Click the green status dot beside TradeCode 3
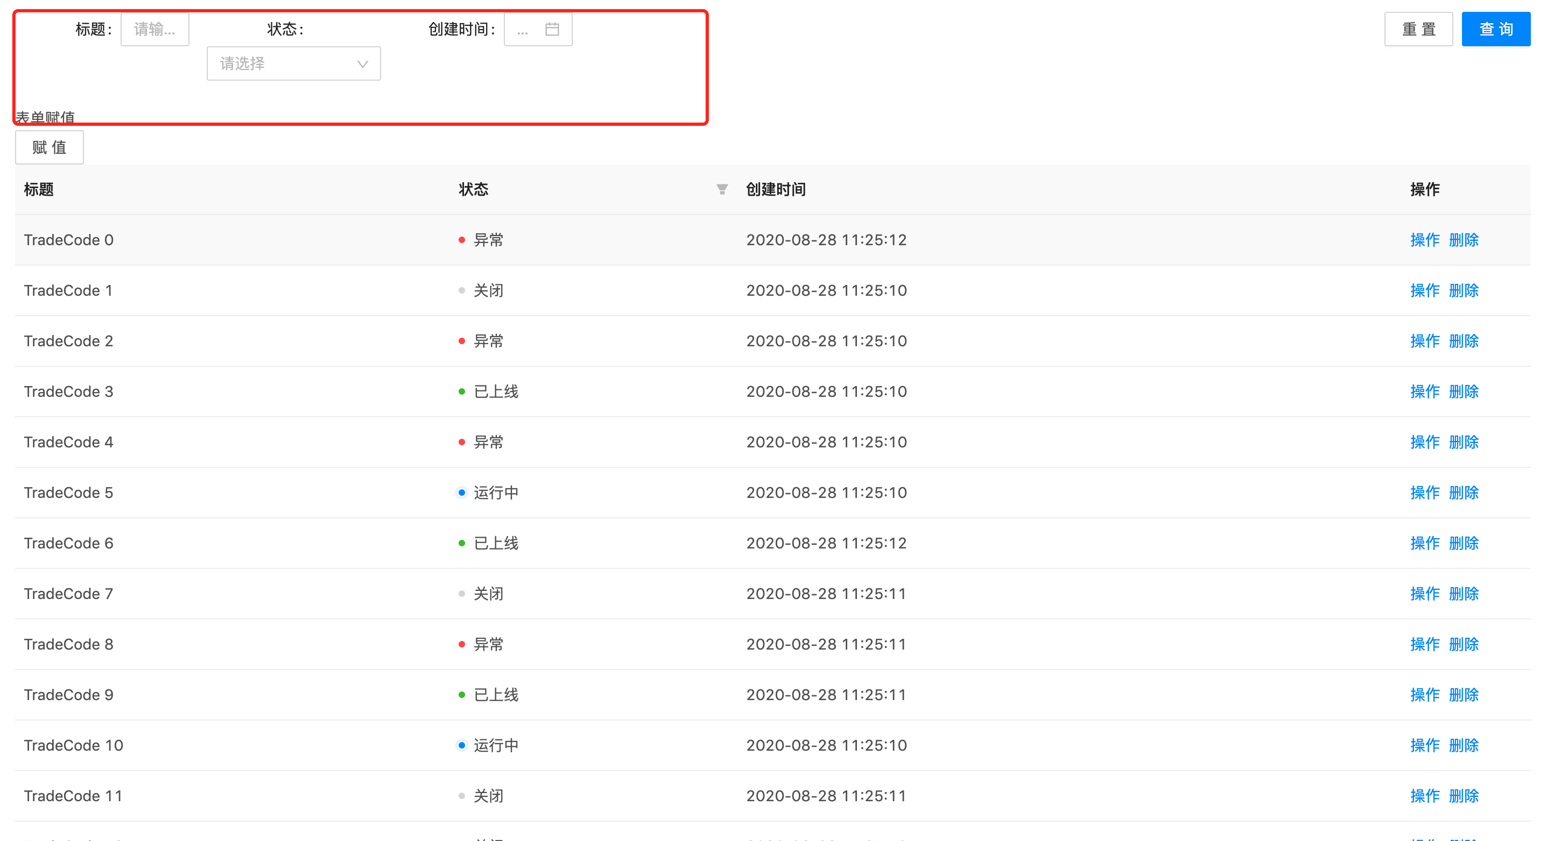 (461, 391)
